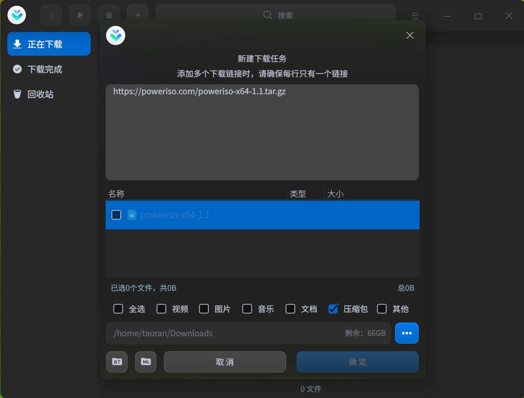524x398 pixels.
Task: Toggle the 视频 video filter checkbox
Action: [161, 309]
